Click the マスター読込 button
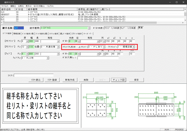Viewport: 187px width, 131px height. [x=36, y=80]
